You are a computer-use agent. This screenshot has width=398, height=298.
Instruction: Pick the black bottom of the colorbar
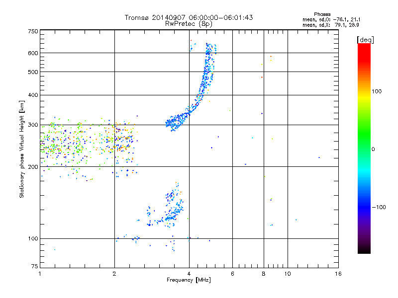[x=364, y=251]
